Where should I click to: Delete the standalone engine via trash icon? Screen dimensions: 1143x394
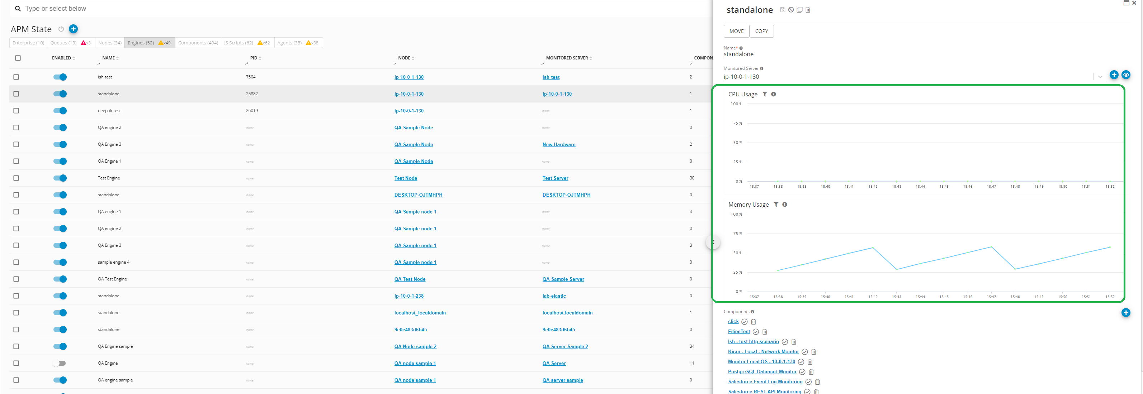(x=808, y=10)
